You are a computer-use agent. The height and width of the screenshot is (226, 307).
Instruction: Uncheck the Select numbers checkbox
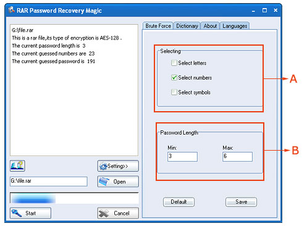pos(174,78)
